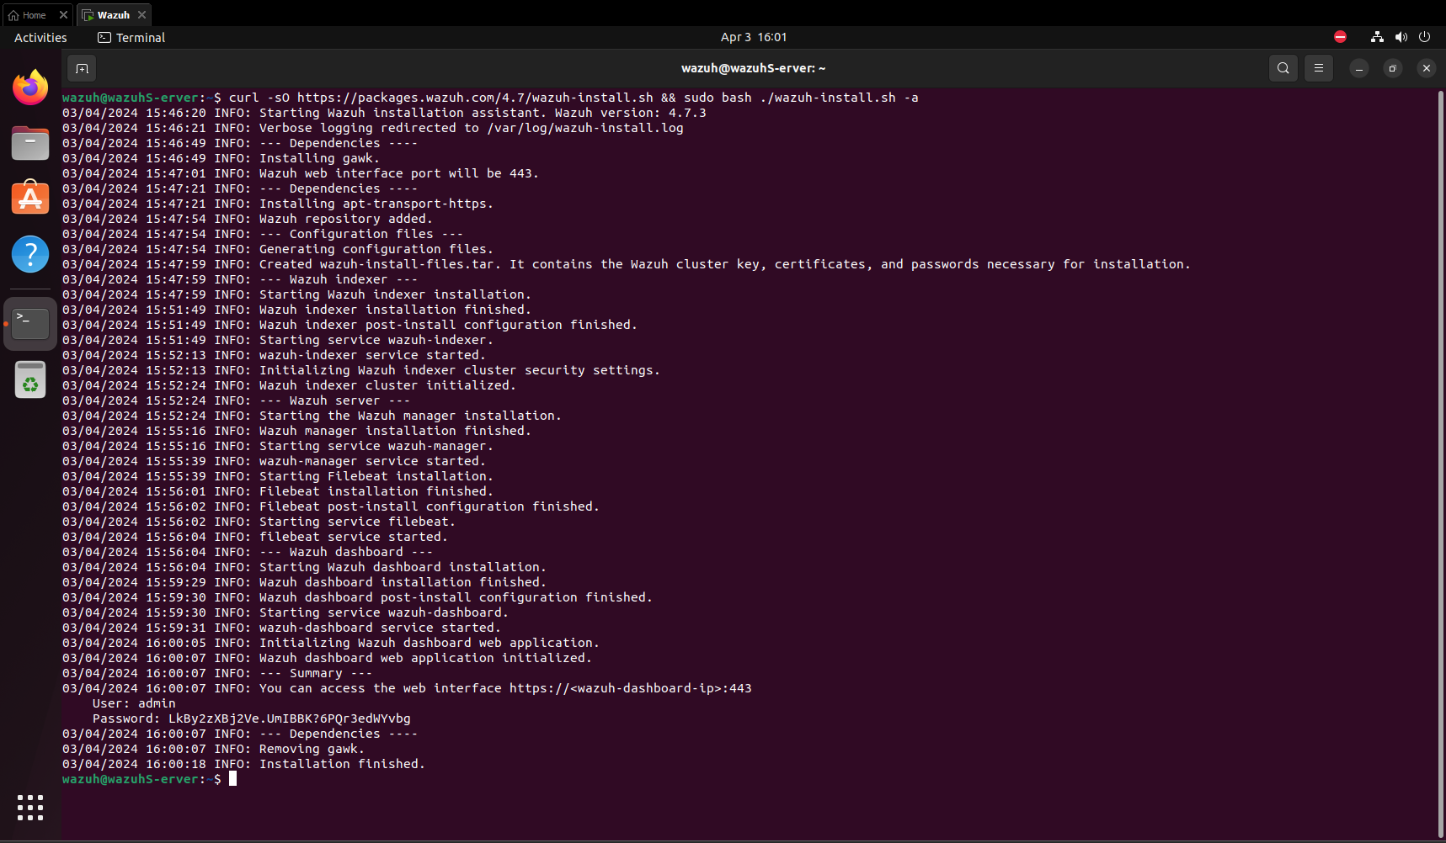The width and height of the screenshot is (1446, 843).
Task: Click the password LkBy2zXBj2Ve.UmIBBK?6PQr3edWYvbg
Action: pos(290,718)
